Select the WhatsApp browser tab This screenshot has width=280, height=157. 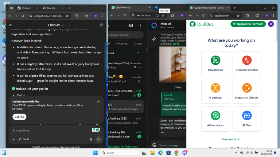coord(131,8)
